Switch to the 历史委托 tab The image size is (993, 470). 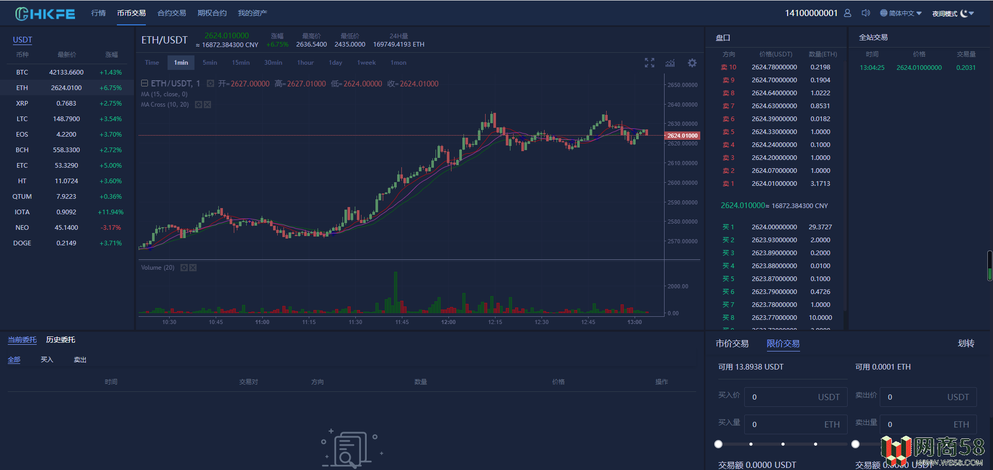click(61, 340)
